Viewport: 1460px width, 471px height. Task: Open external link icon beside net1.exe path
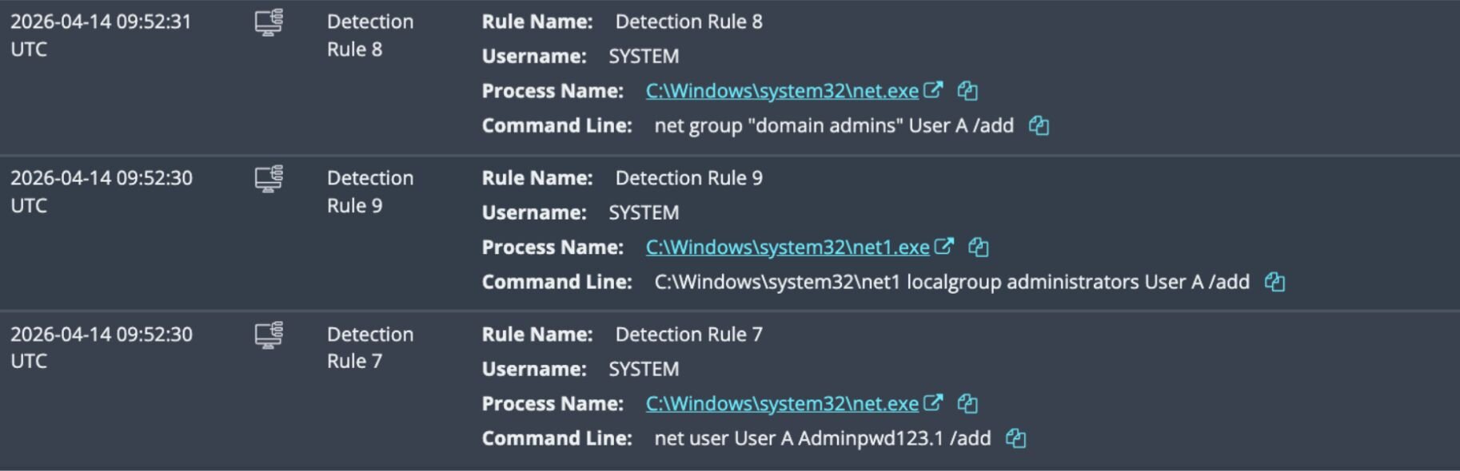click(x=944, y=247)
